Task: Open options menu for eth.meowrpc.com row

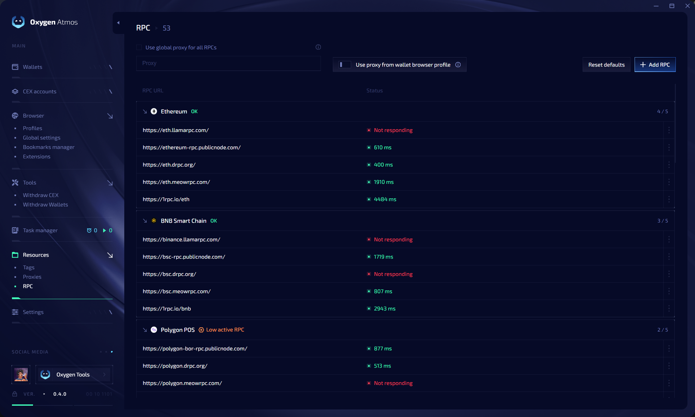Action: tap(669, 182)
